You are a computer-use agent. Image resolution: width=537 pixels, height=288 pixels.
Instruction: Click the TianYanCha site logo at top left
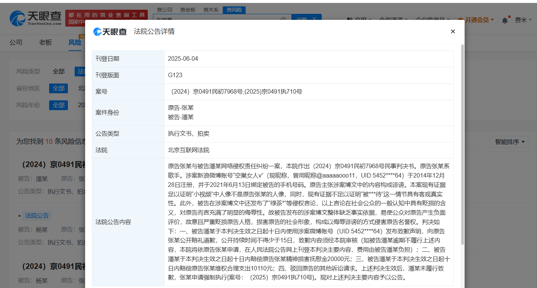pos(35,18)
